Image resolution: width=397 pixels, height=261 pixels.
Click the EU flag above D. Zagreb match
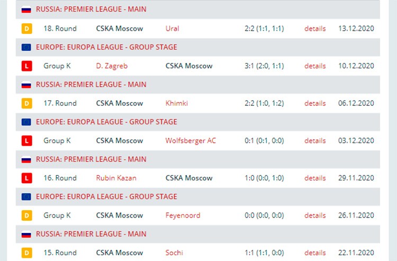point(26,47)
